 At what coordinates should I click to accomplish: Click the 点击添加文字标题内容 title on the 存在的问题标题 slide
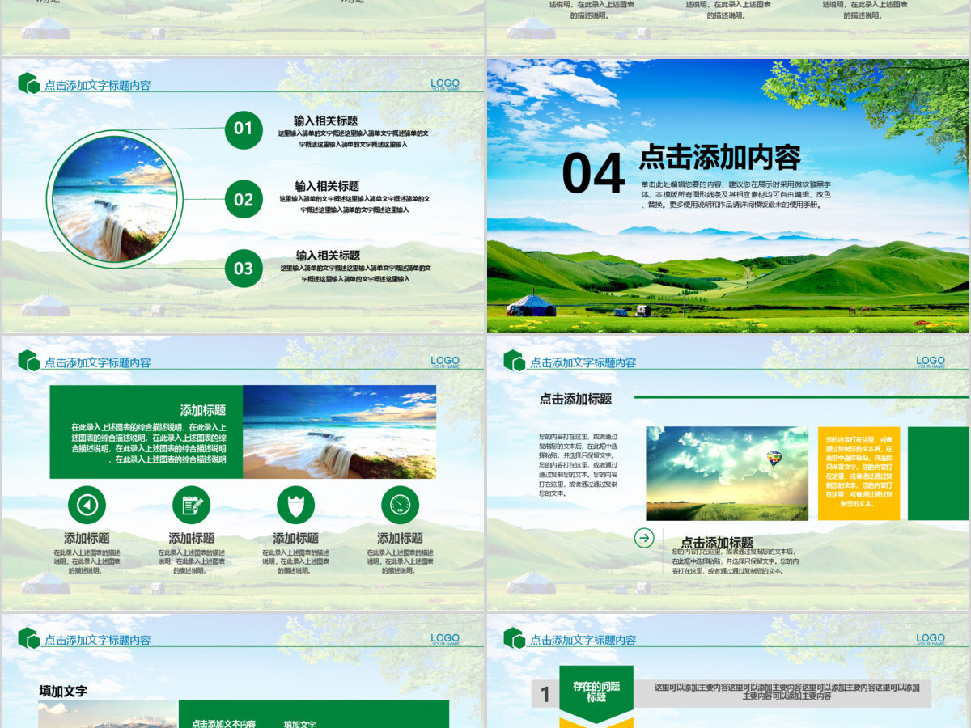(583, 640)
